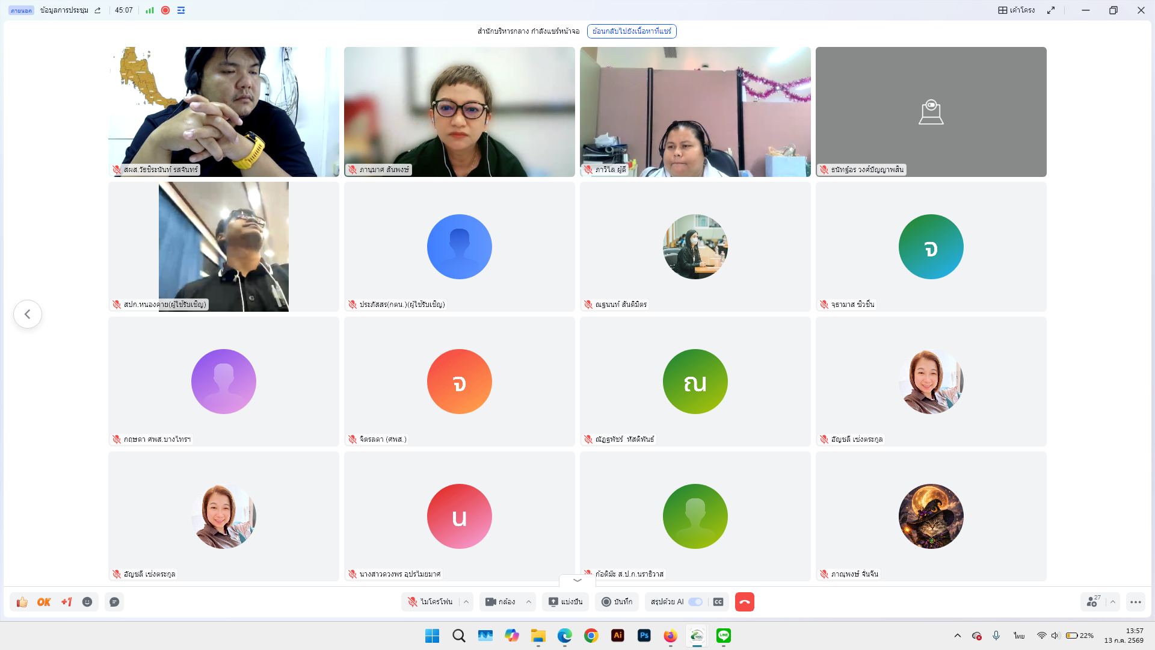Open the chat panel
1155x650 pixels.
click(x=114, y=602)
